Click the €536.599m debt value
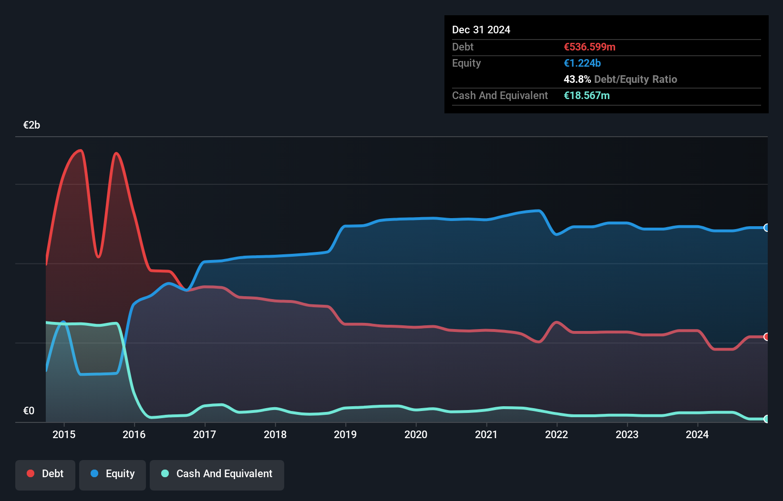The image size is (783, 501). (589, 47)
